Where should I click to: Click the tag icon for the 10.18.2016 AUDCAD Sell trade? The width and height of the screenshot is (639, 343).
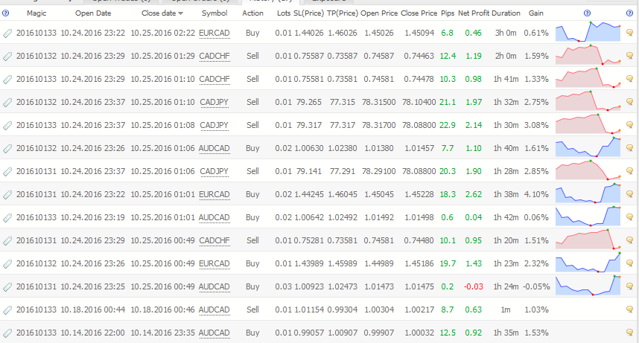(x=7, y=310)
